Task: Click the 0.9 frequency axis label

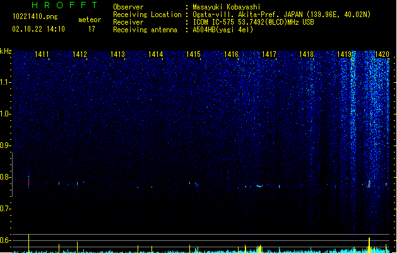Action: point(5,145)
